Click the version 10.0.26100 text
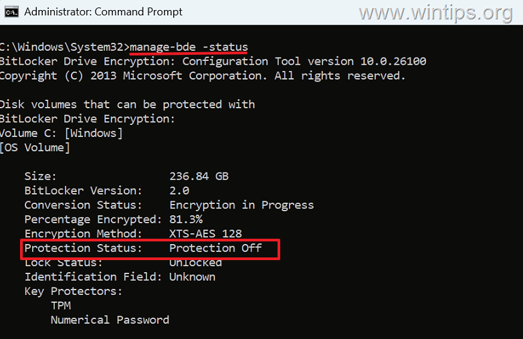Viewport: 523px width, 339px height. [x=367, y=62]
